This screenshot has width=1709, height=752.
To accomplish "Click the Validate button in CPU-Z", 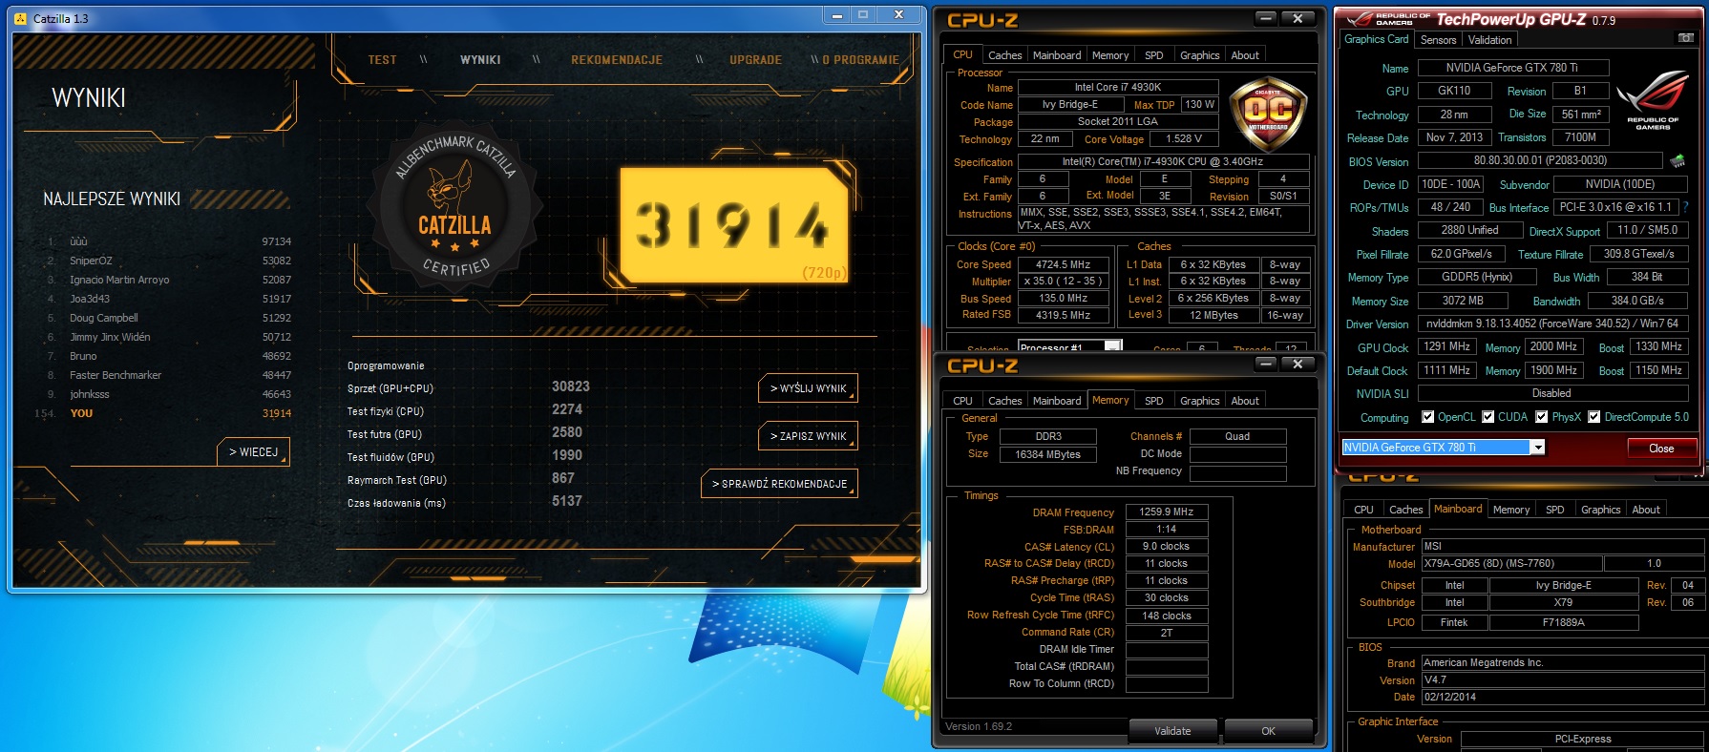I will [x=1172, y=731].
